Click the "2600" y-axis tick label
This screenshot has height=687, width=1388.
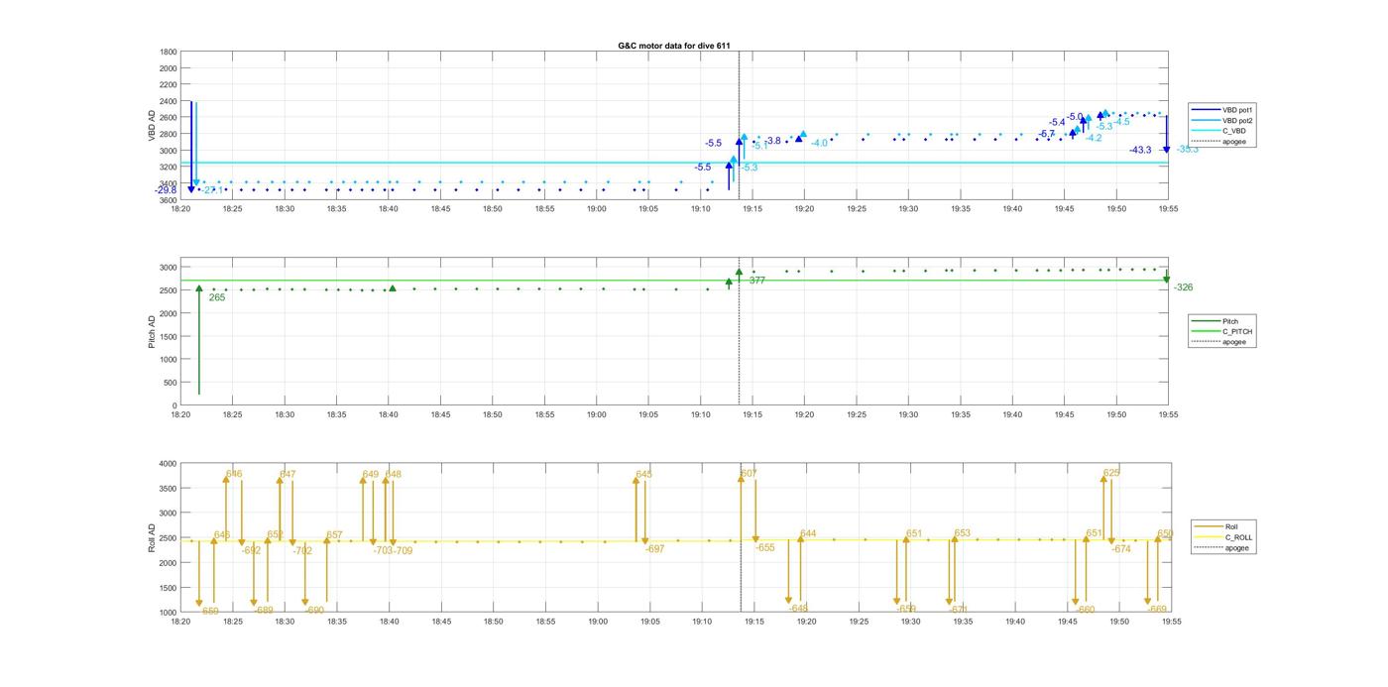point(168,118)
